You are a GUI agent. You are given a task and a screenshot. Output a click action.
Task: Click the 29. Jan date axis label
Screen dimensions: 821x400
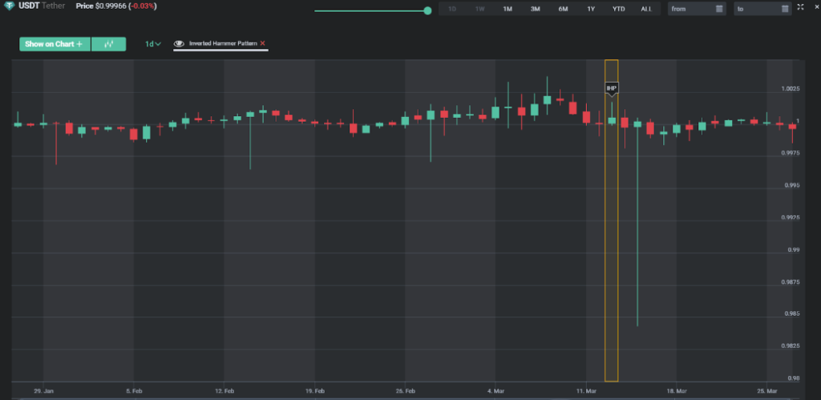(x=43, y=391)
